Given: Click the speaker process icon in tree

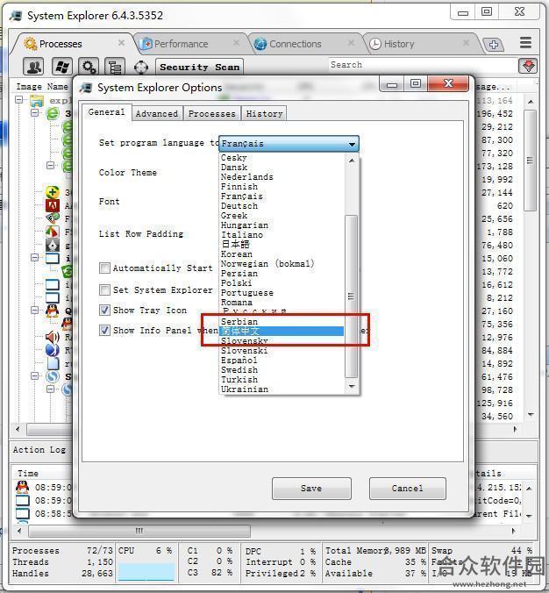Looking at the screenshot, I should coord(52,337).
